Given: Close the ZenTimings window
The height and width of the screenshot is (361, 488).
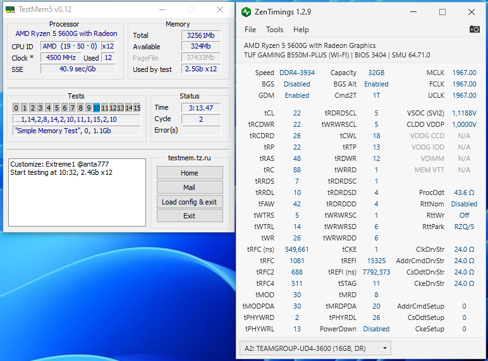Looking at the screenshot, I should coord(471,12).
